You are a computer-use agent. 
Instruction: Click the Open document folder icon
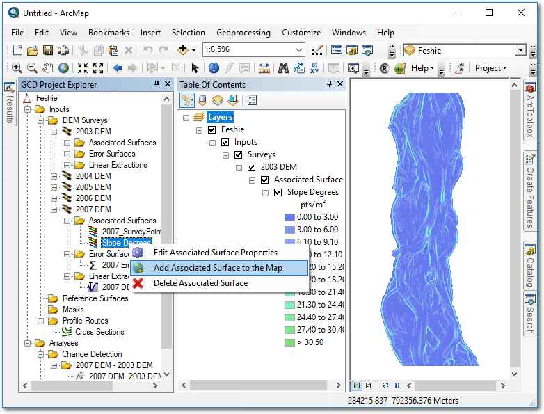click(32, 50)
